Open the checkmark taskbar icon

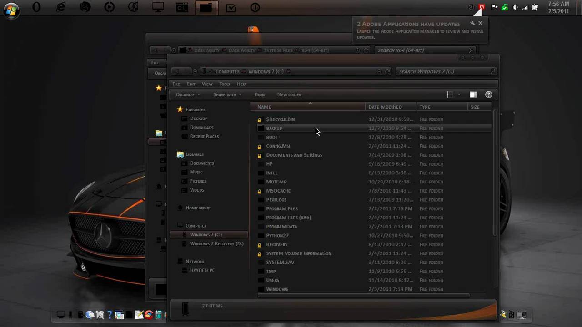(x=231, y=7)
